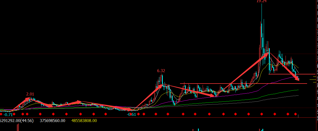
Task: Click the red diamond marker just right of -0.61
Action: click(138, 114)
